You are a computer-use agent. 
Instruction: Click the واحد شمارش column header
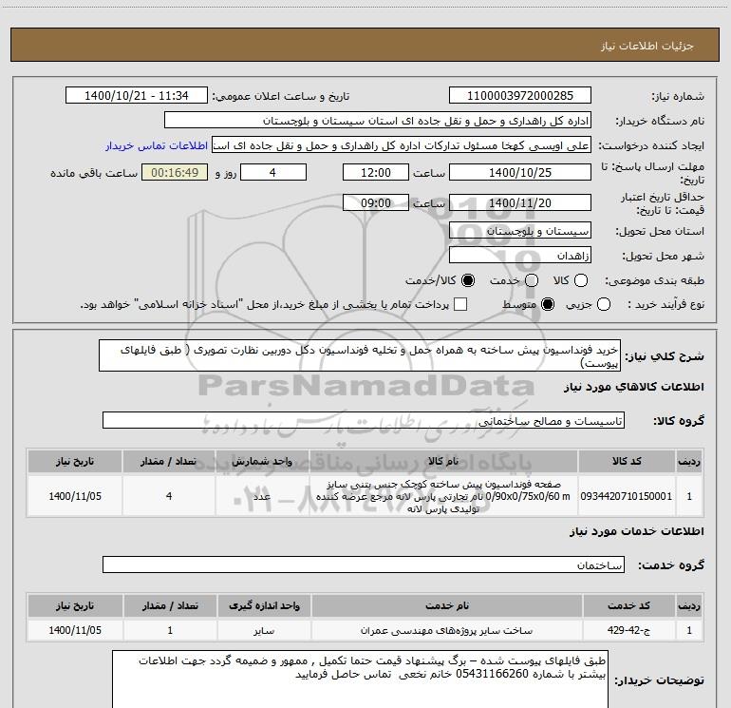pos(262,462)
